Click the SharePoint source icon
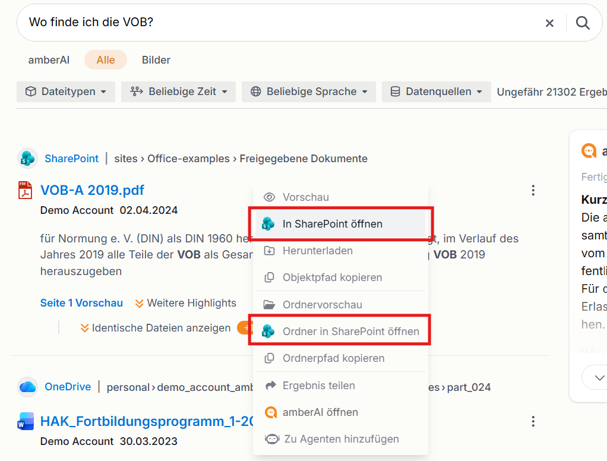Viewport: 607px width, 461px height. click(x=27, y=158)
